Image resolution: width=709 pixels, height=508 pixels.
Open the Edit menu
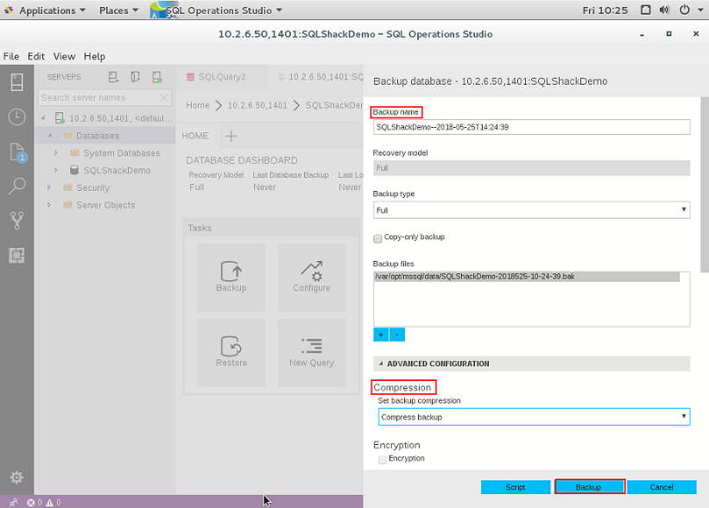tap(36, 56)
